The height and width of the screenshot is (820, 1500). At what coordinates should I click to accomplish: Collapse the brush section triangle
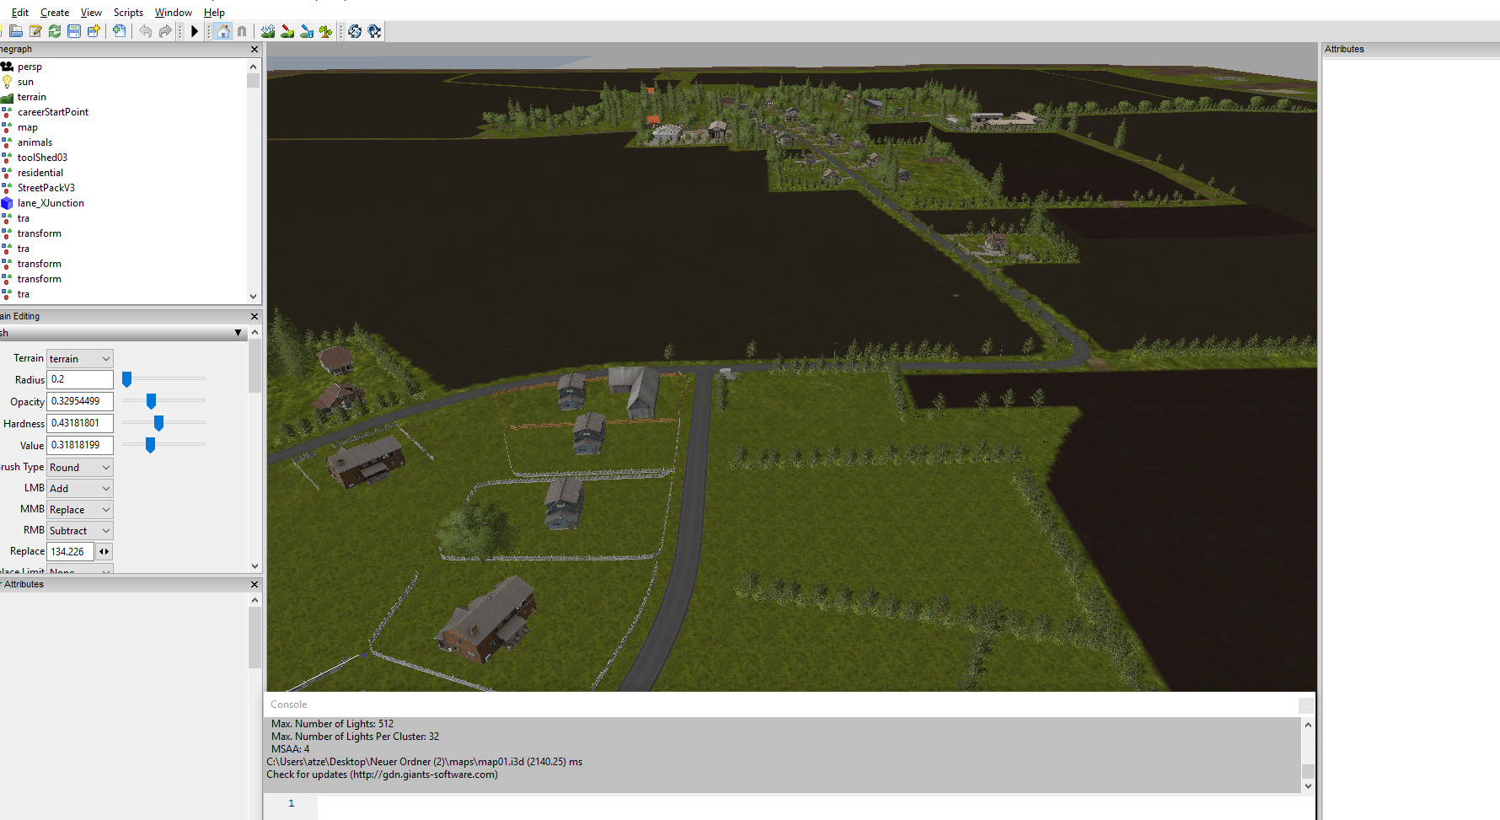pyautogui.click(x=238, y=334)
